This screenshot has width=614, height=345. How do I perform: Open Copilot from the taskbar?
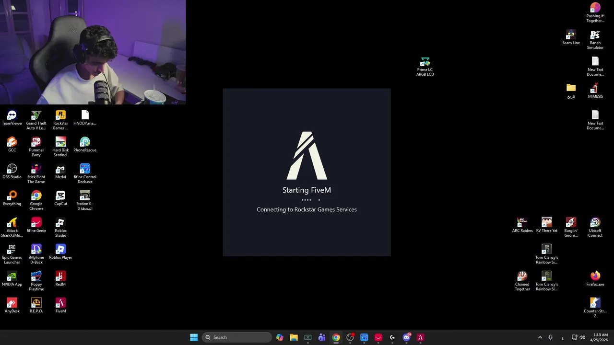click(280, 337)
